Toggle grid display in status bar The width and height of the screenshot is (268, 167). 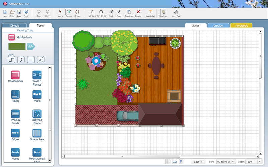coord(168,162)
